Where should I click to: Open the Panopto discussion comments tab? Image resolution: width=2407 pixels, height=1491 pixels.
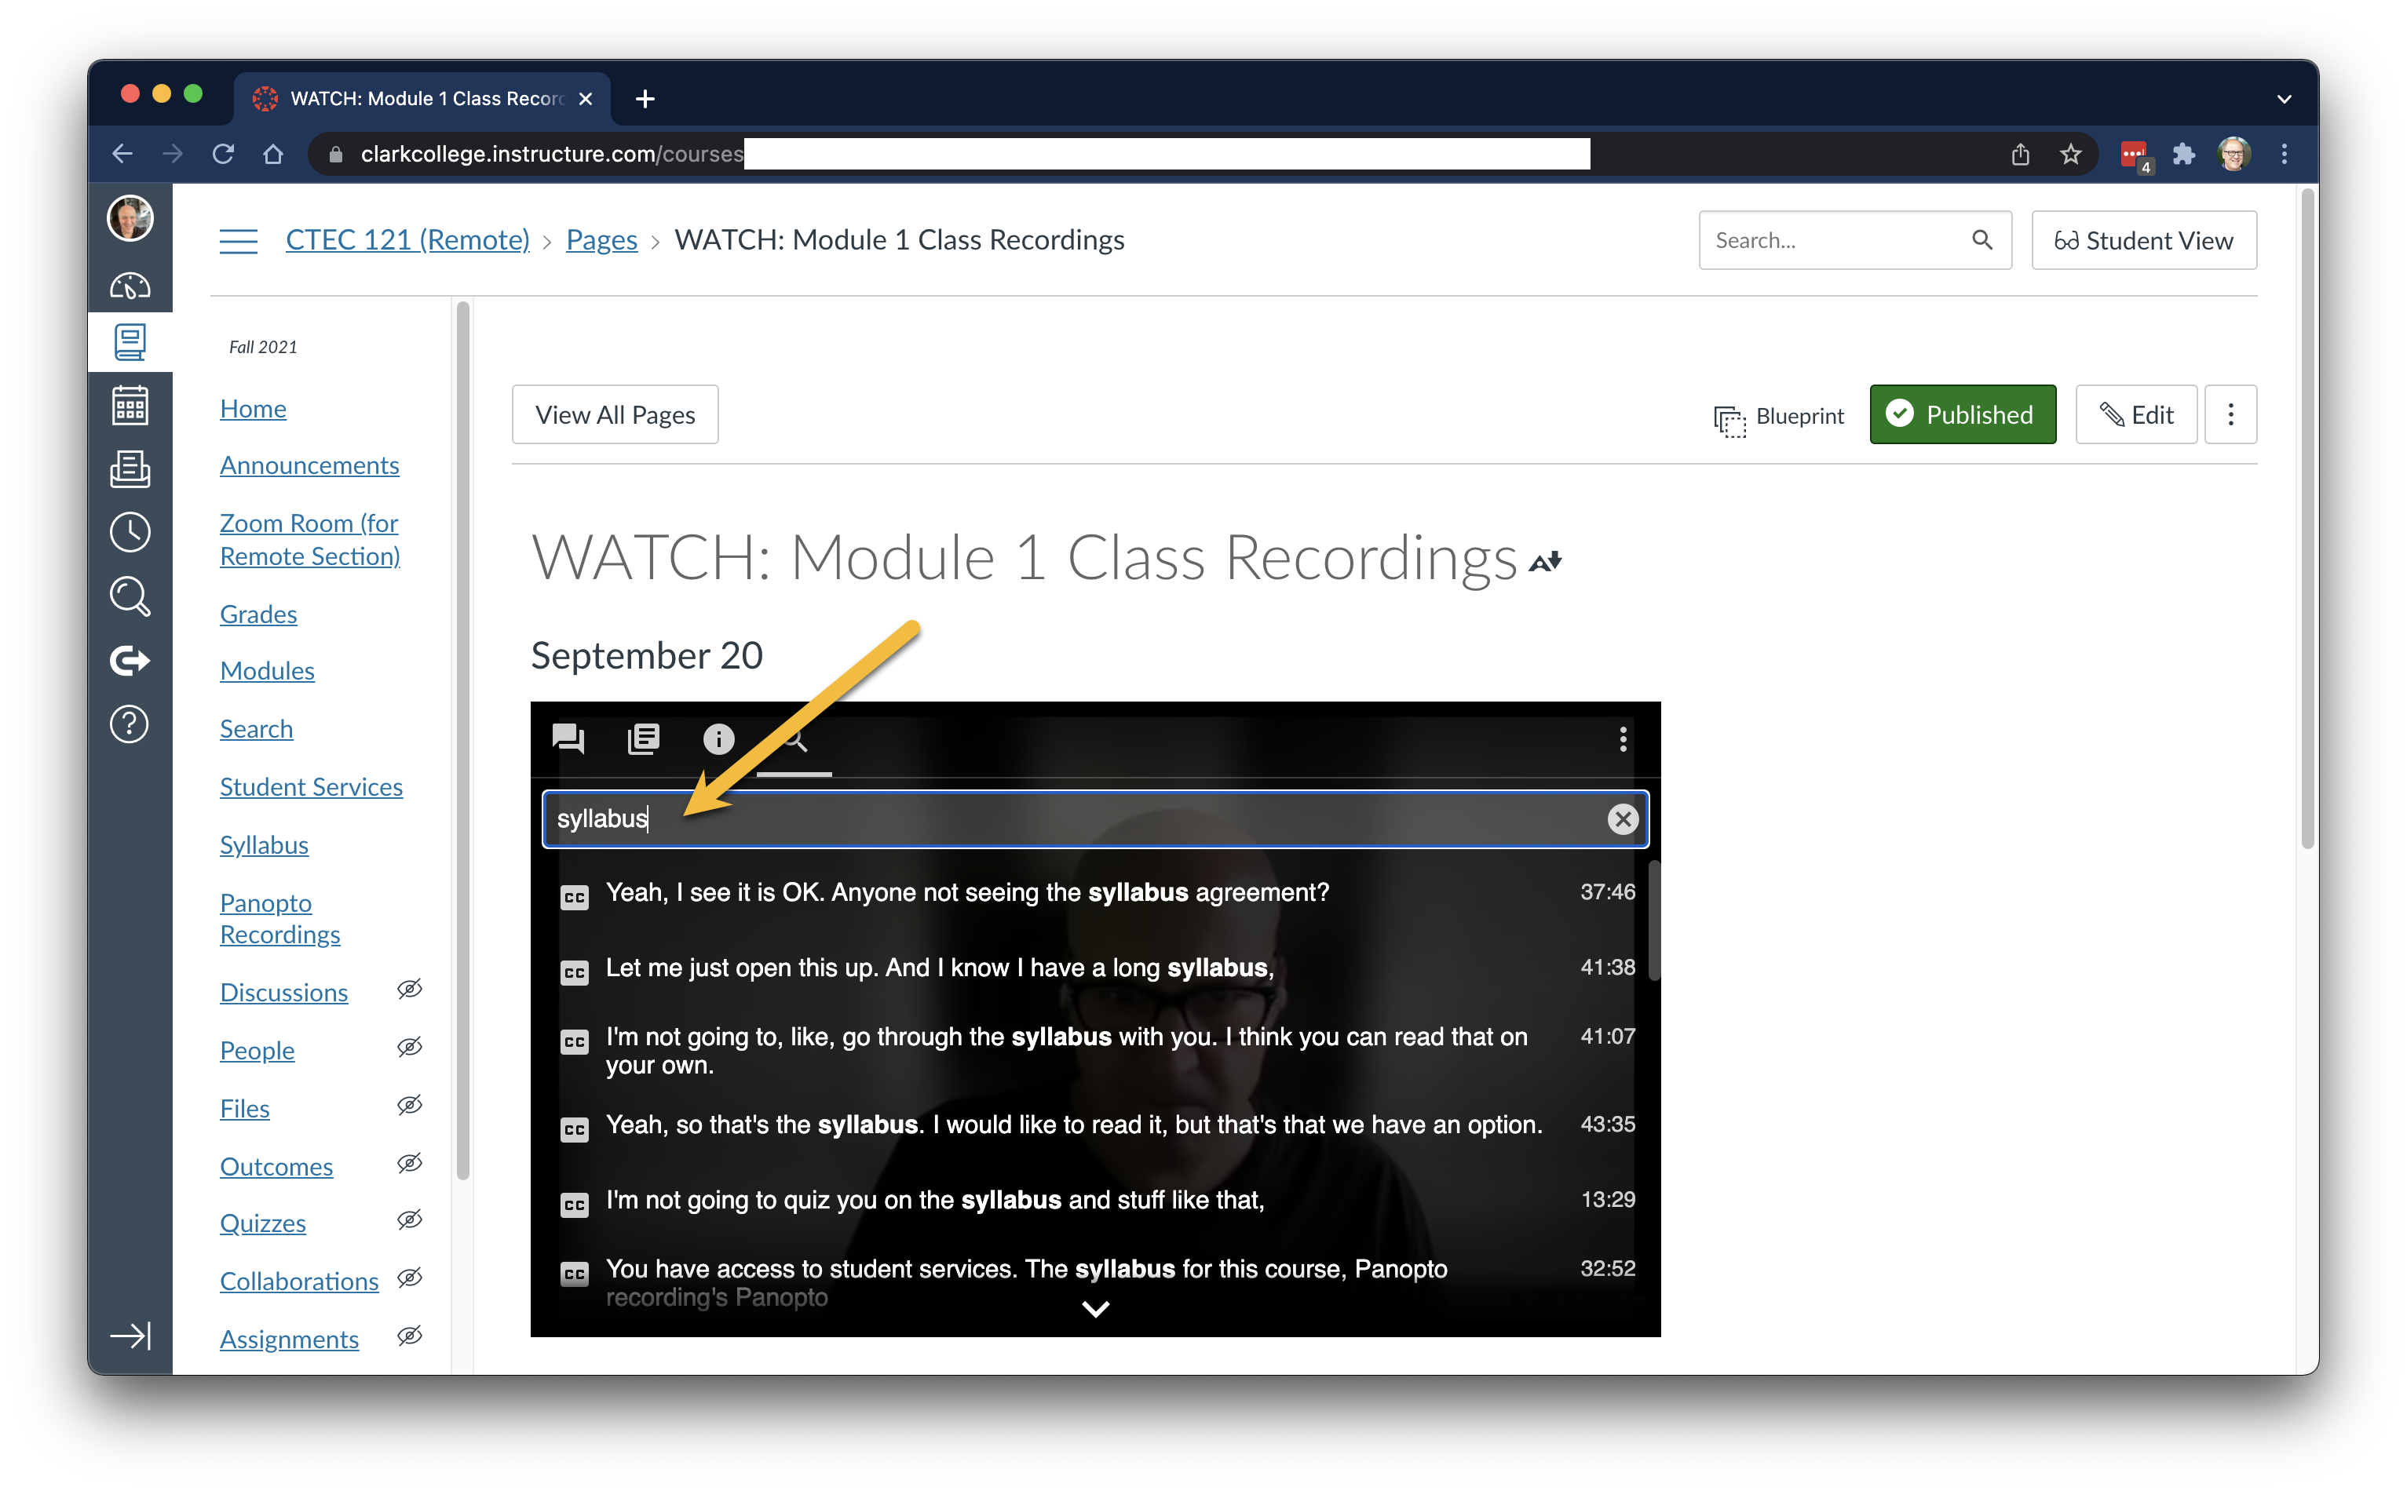tap(568, 738)
